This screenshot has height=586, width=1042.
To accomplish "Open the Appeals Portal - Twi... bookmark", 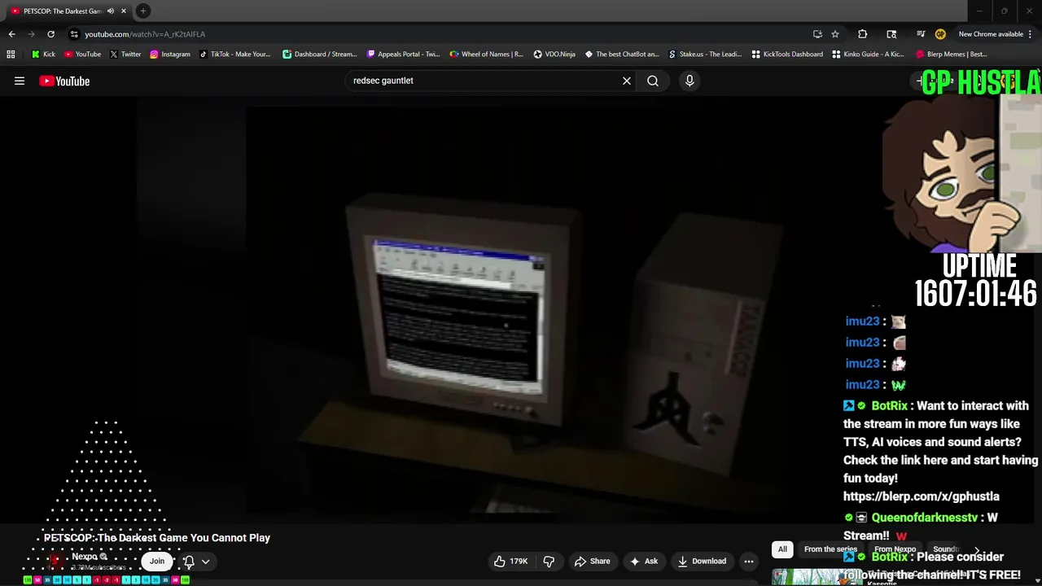I will pyautogui.click(x=403, y=55).
